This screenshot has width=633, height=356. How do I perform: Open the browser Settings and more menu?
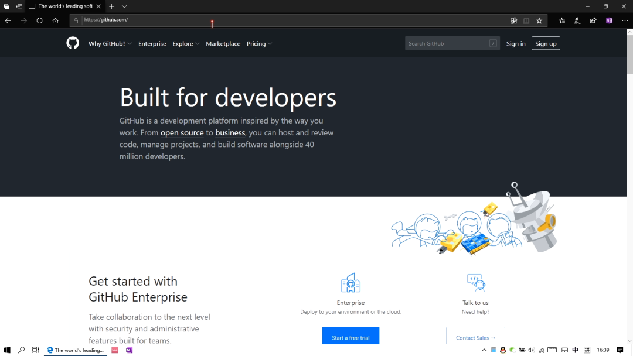pyautogui.click(x=625, y=20)
